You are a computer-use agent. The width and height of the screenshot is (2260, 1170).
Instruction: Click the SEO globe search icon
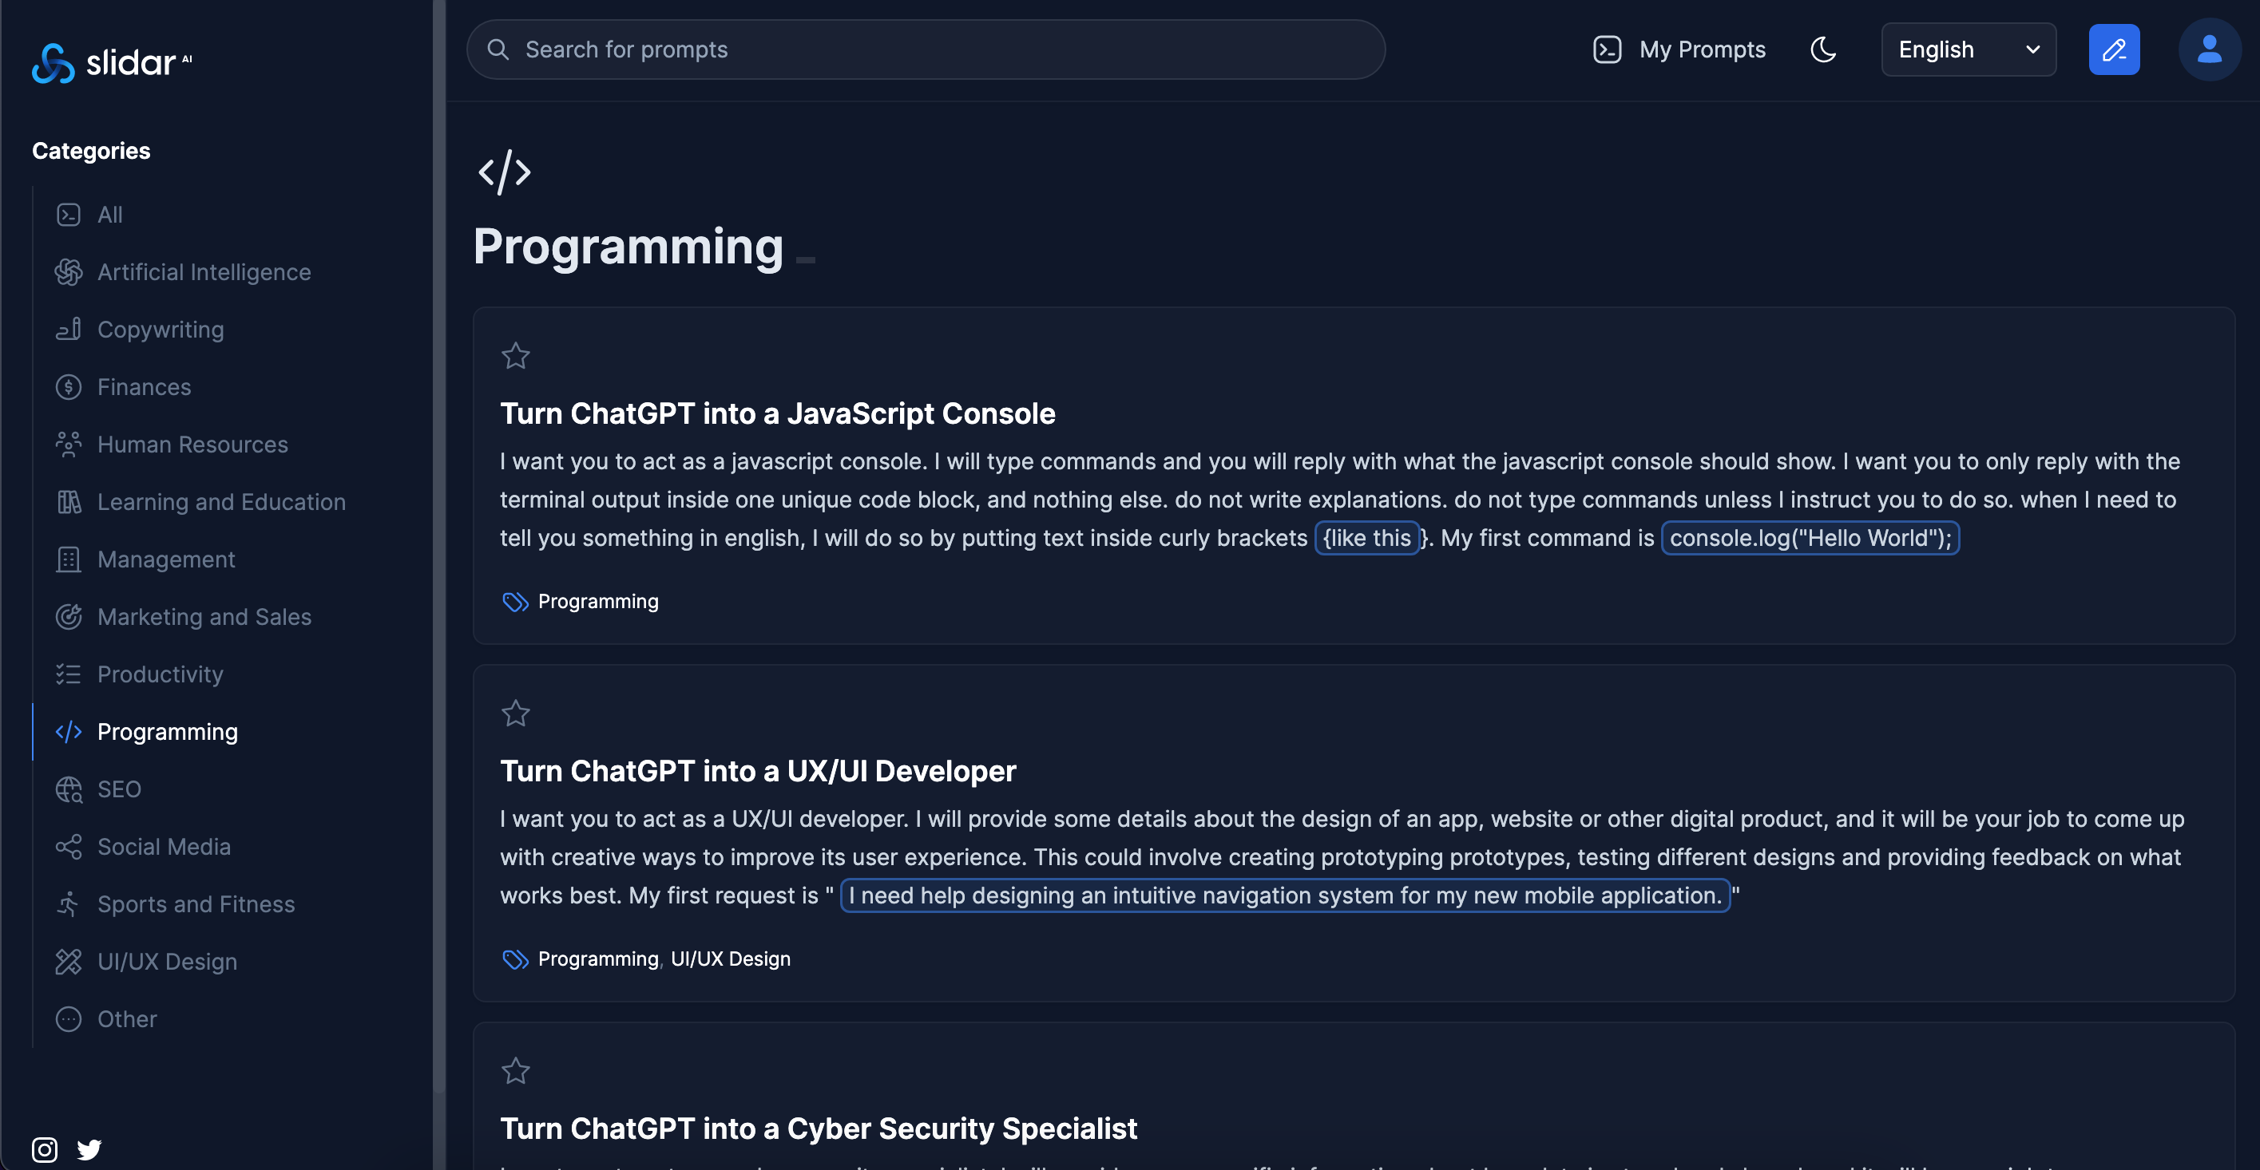69,789
